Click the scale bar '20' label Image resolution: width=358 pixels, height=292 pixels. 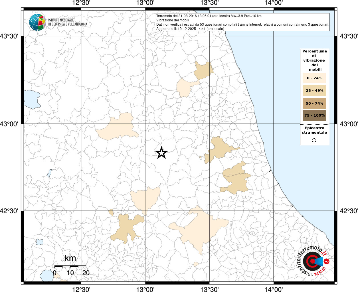pyautogui.click(x=86, y=273)
